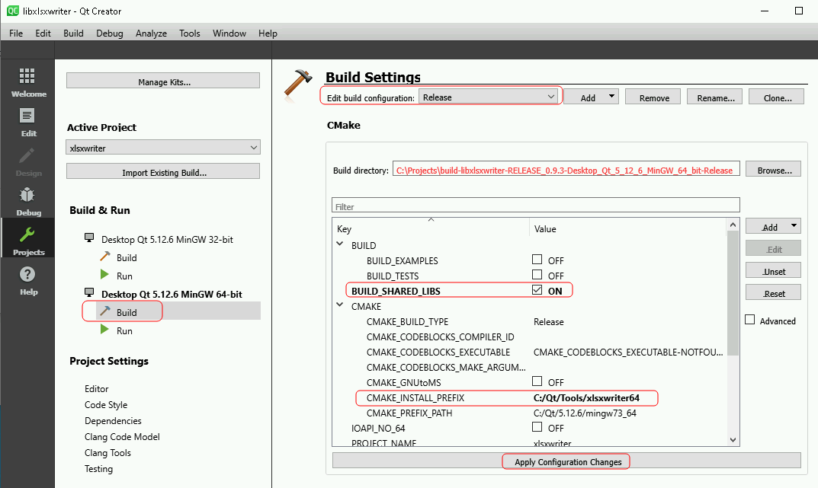Click Build directory path field

[x=566, y=169]
